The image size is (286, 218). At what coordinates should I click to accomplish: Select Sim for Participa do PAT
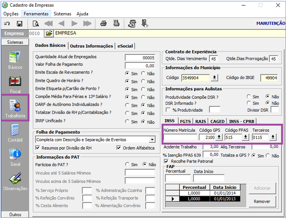click(127, 164)
